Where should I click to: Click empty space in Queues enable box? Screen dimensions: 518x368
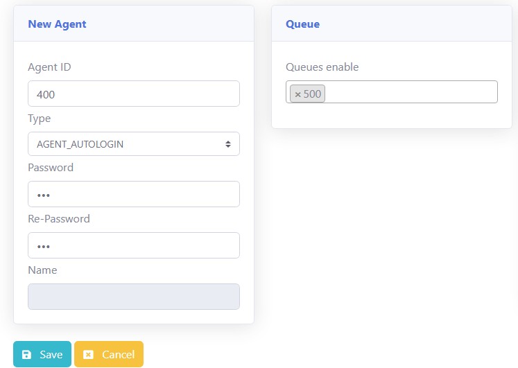pos(409,92)
